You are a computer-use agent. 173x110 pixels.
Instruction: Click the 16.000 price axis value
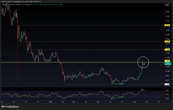(x=167, y=44)
